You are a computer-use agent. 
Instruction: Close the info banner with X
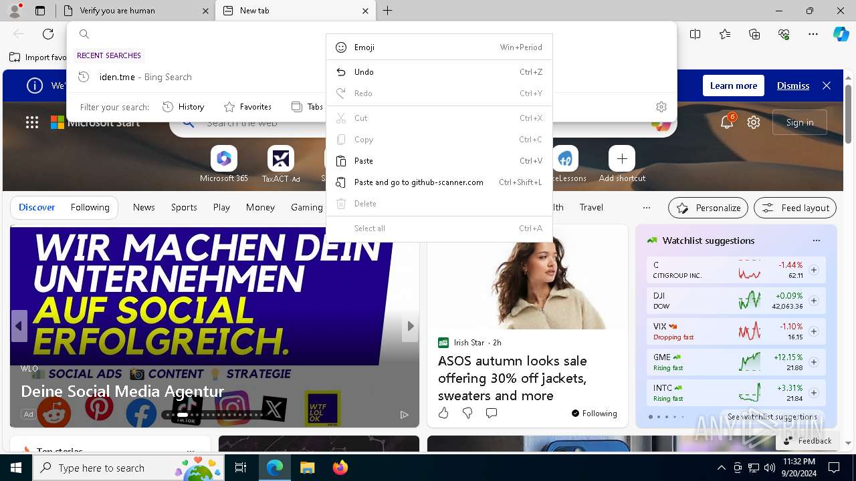827,86
